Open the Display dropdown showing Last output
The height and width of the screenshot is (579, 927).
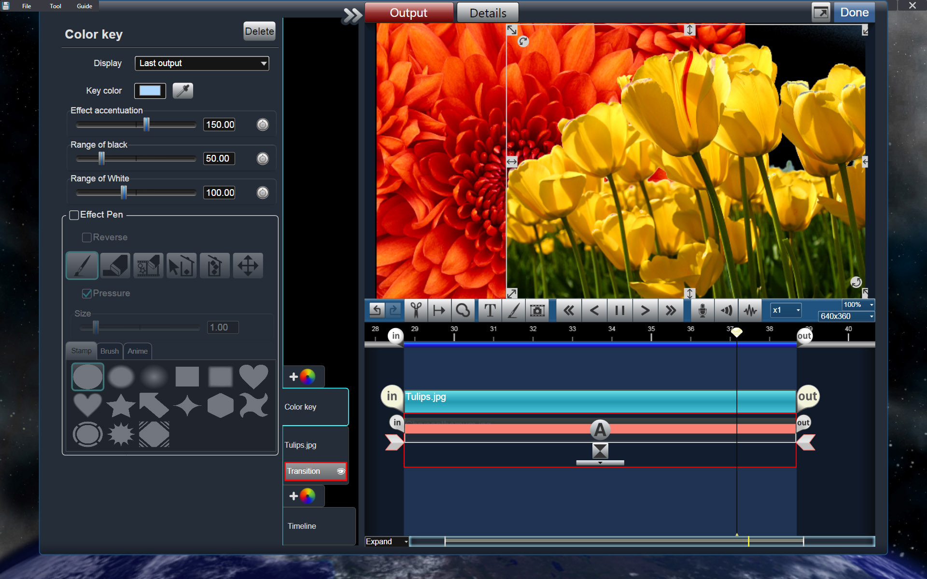202,63
